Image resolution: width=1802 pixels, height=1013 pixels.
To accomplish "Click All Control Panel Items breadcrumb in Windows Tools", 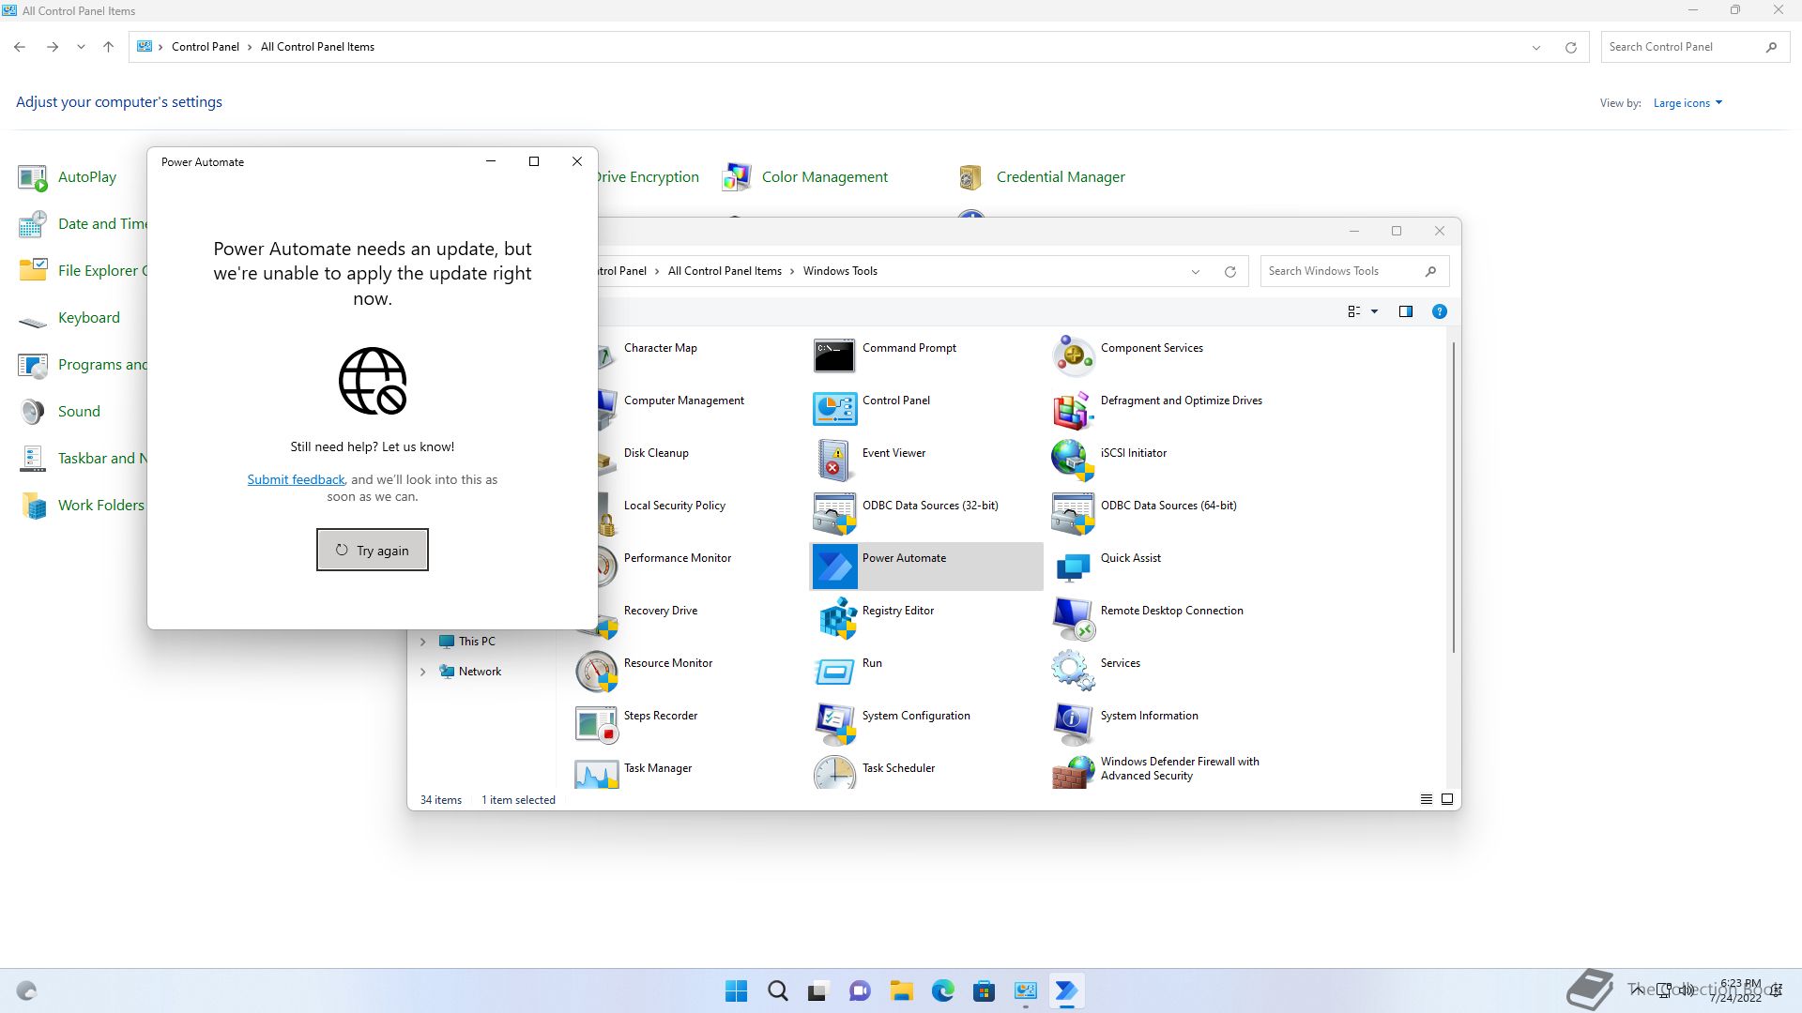I will tap(725, 271).
